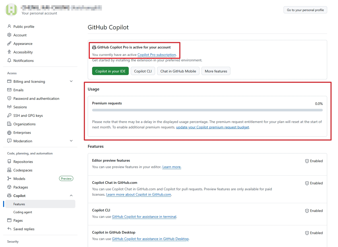The width and height of the screenshot is (338, 247).
Task: Open the Features submenu item
Action: (40, 204)
